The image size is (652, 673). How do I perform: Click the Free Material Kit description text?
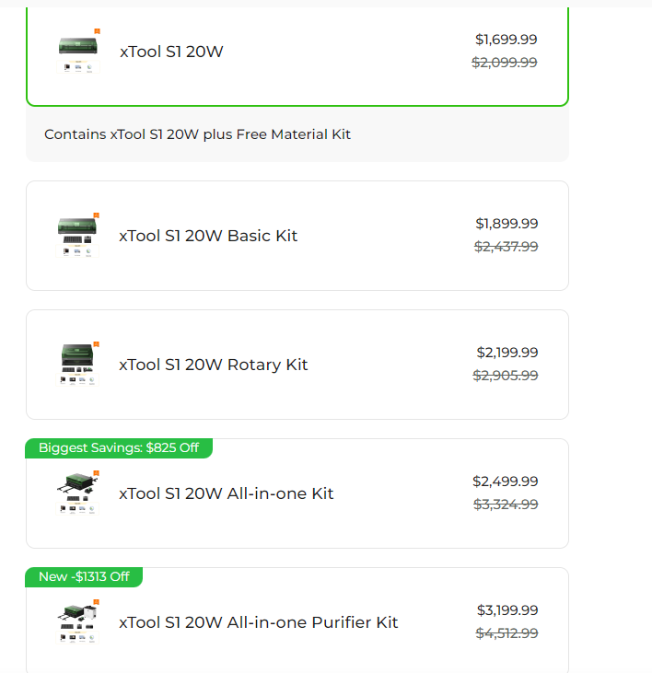[x=197, y=134]
